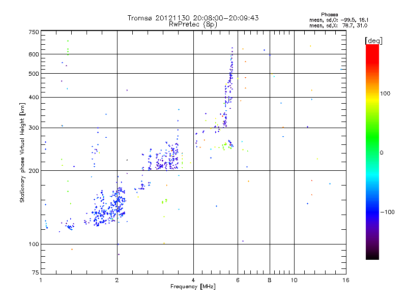Click the y-axis tick label '500'
The width and height of the screenshot is (407, 305).
(34, 74)
